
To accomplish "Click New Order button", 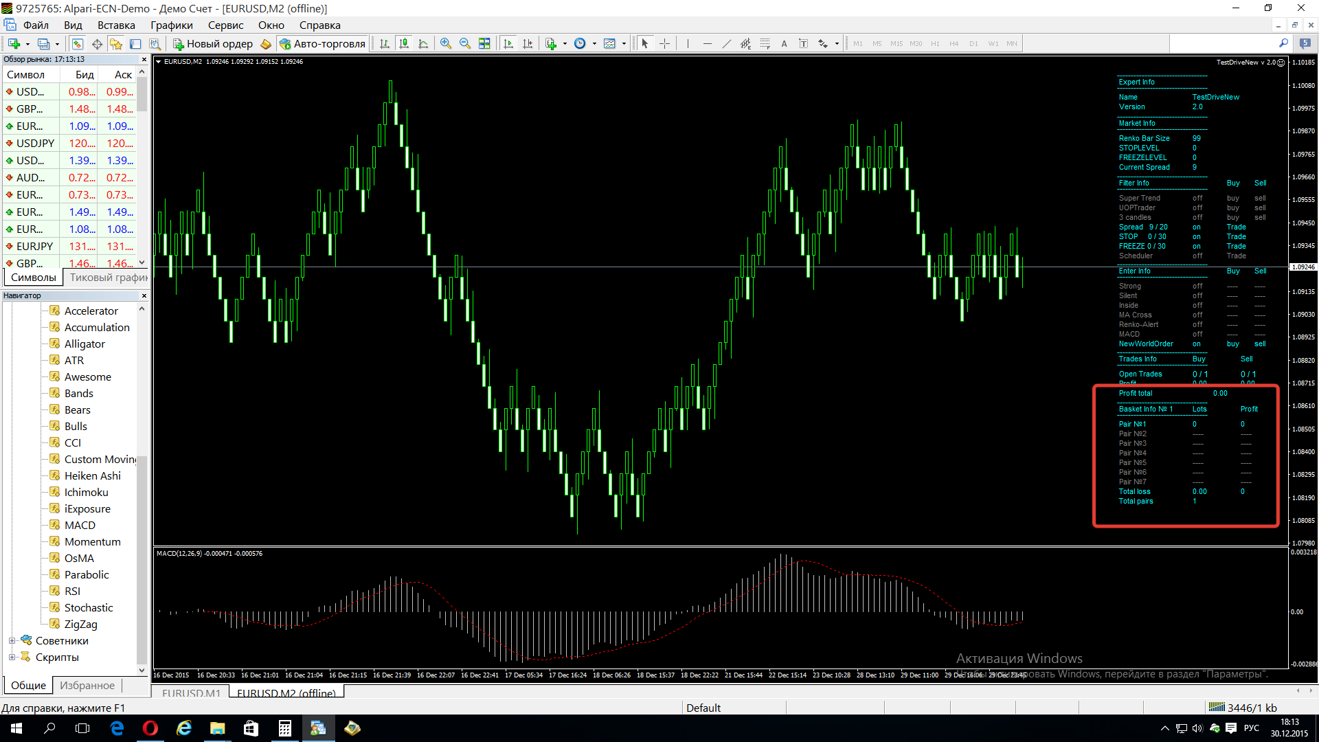I will point(213,43).
